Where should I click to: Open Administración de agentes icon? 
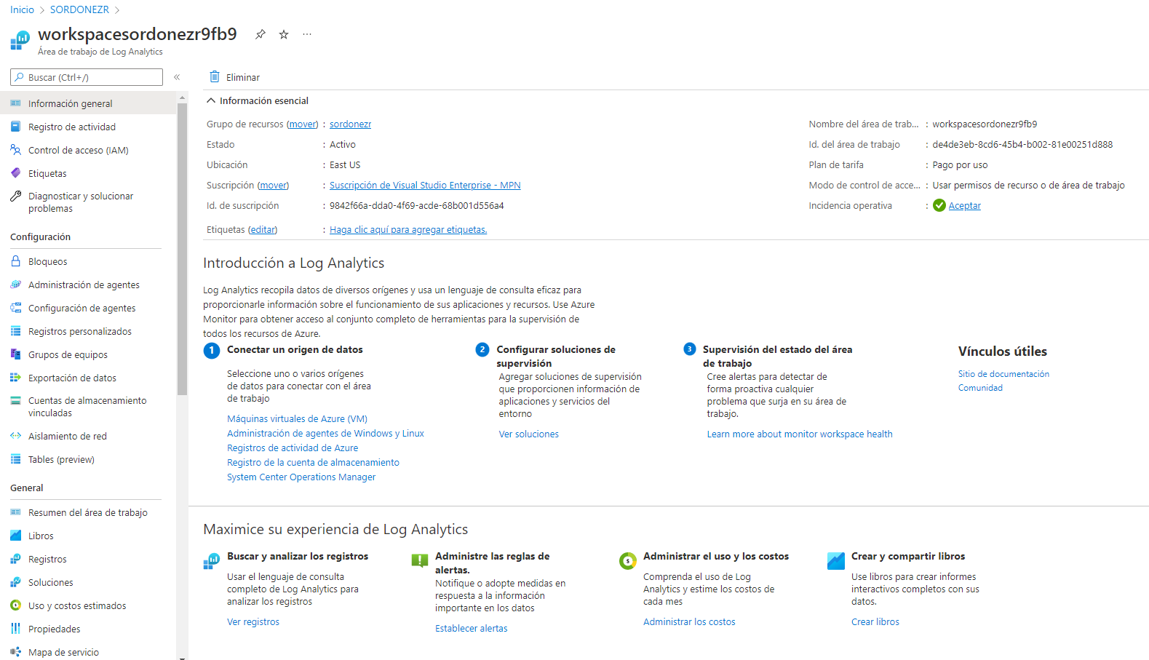click(x=16, y=285)
